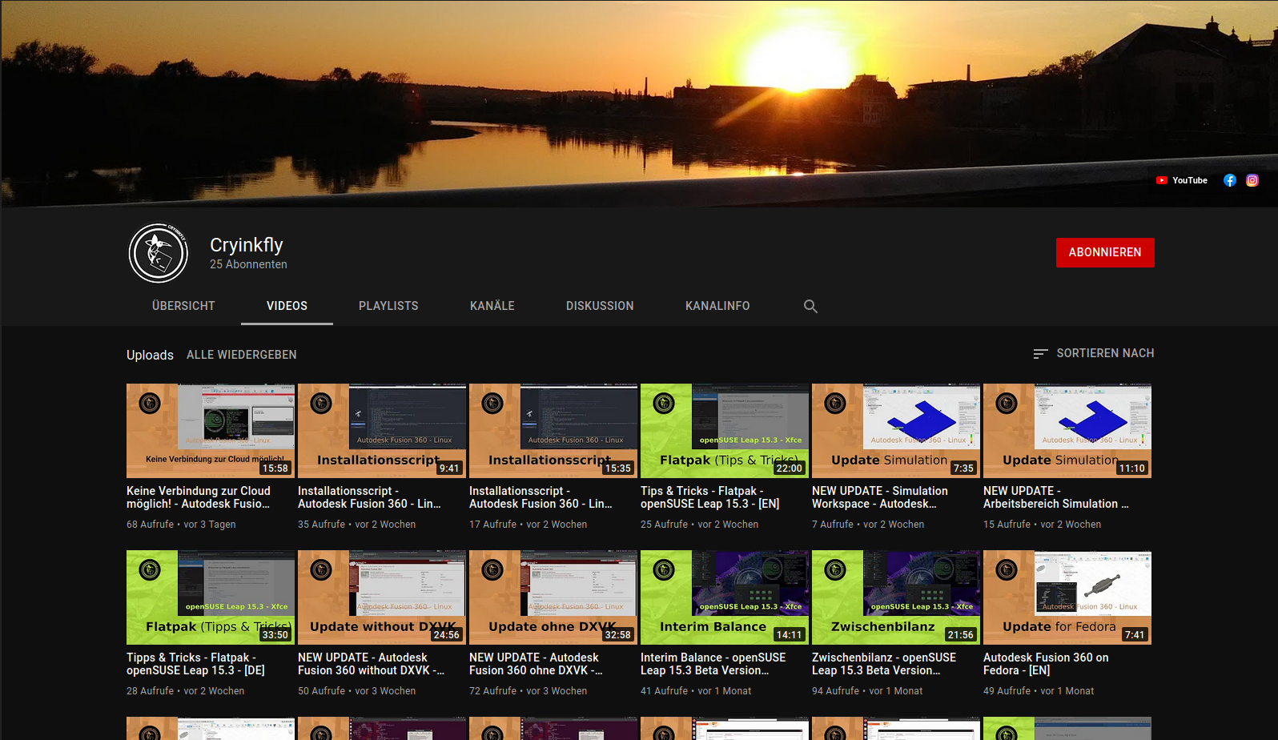Open the Update Simulation 7:35 thumbnail

click(x=896, y=431)
